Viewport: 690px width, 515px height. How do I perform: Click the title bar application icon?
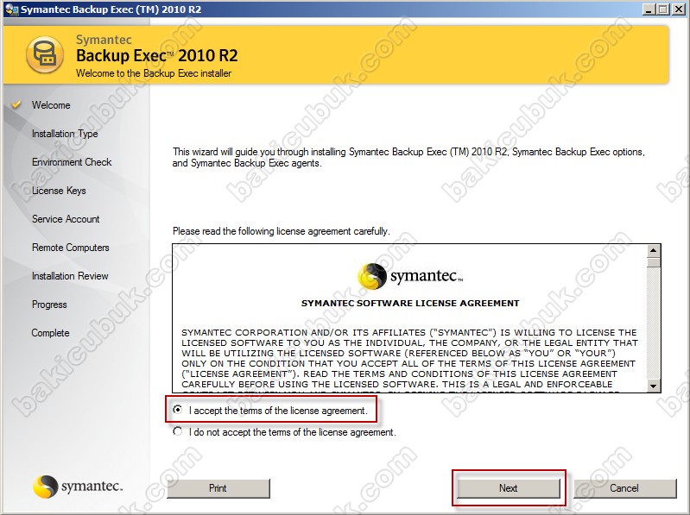pos(11,9)
